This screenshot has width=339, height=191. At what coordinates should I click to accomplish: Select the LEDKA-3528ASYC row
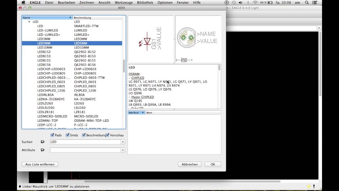[72, 99]
